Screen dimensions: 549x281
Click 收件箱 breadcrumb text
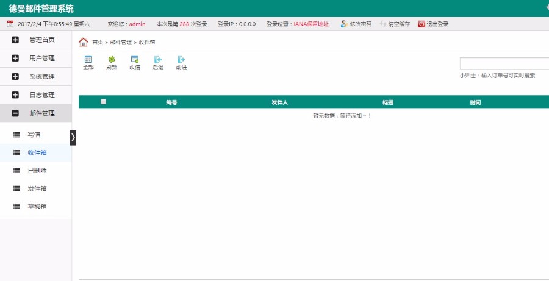146,42
